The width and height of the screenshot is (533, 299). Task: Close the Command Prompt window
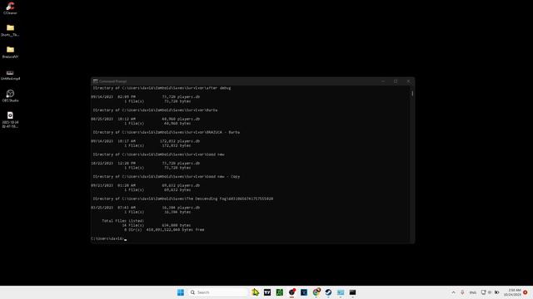408,81
